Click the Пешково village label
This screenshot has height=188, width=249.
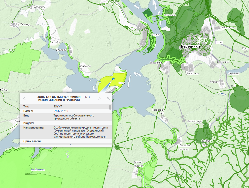[x=85, y=66]
